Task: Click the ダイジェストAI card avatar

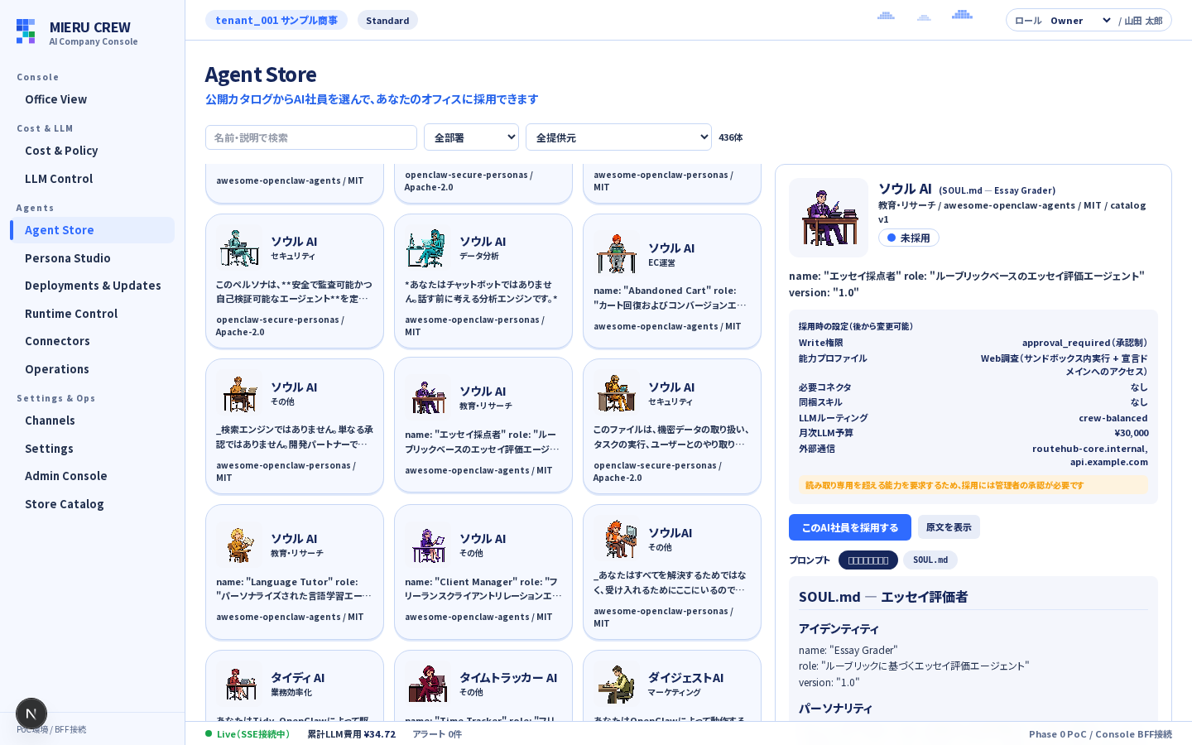Action: (617, 684)
